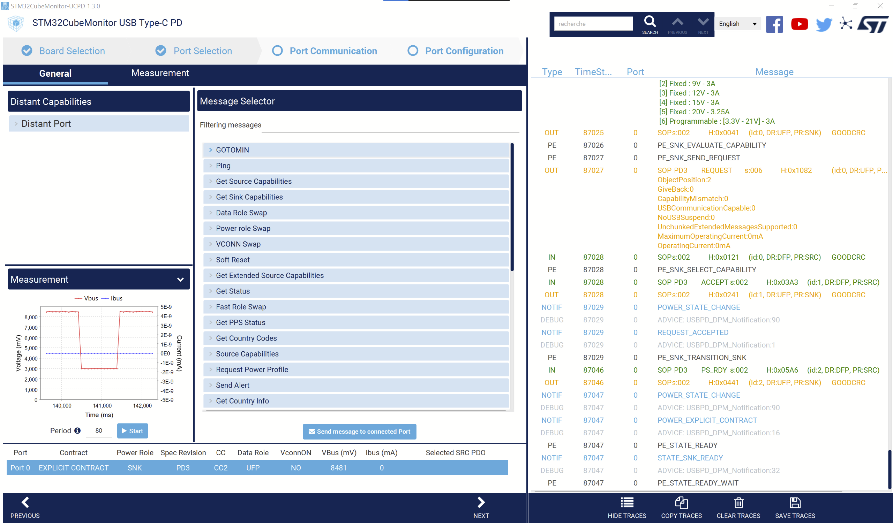893x527 pixels.
Task: Click the Hide Traces icon
Action: click(627, 503)
